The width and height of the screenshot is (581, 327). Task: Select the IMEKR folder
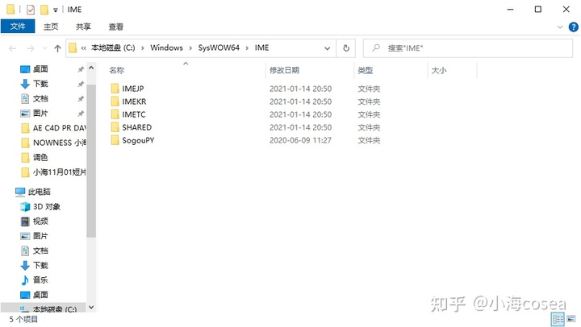tap(128, 101)
